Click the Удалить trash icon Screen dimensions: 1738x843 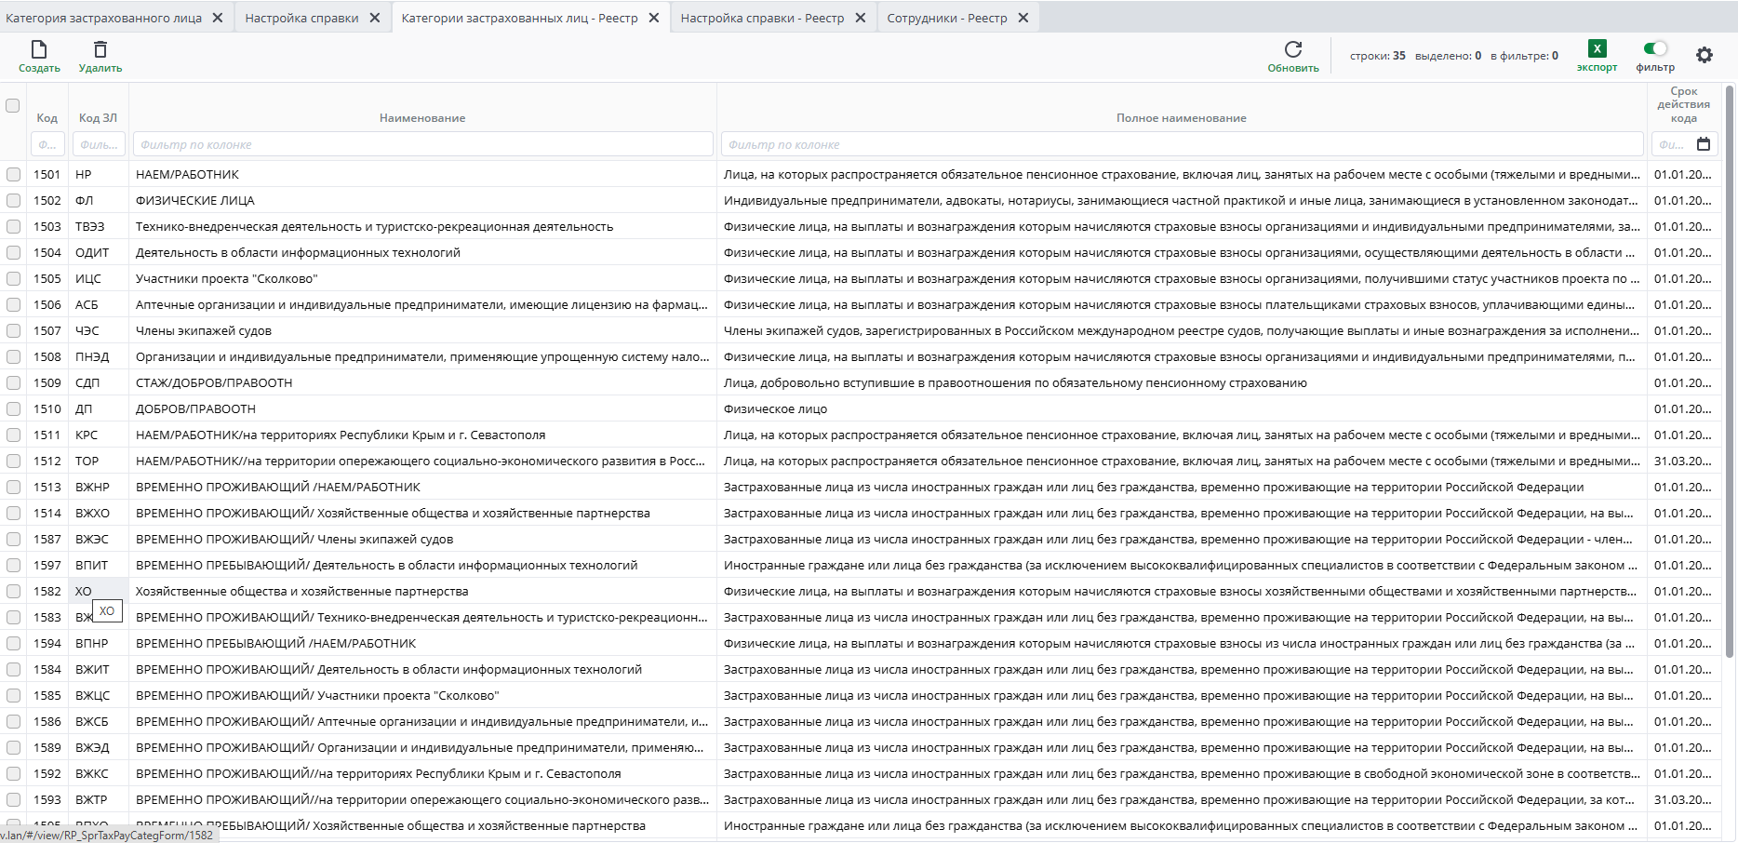coord(100,49)
